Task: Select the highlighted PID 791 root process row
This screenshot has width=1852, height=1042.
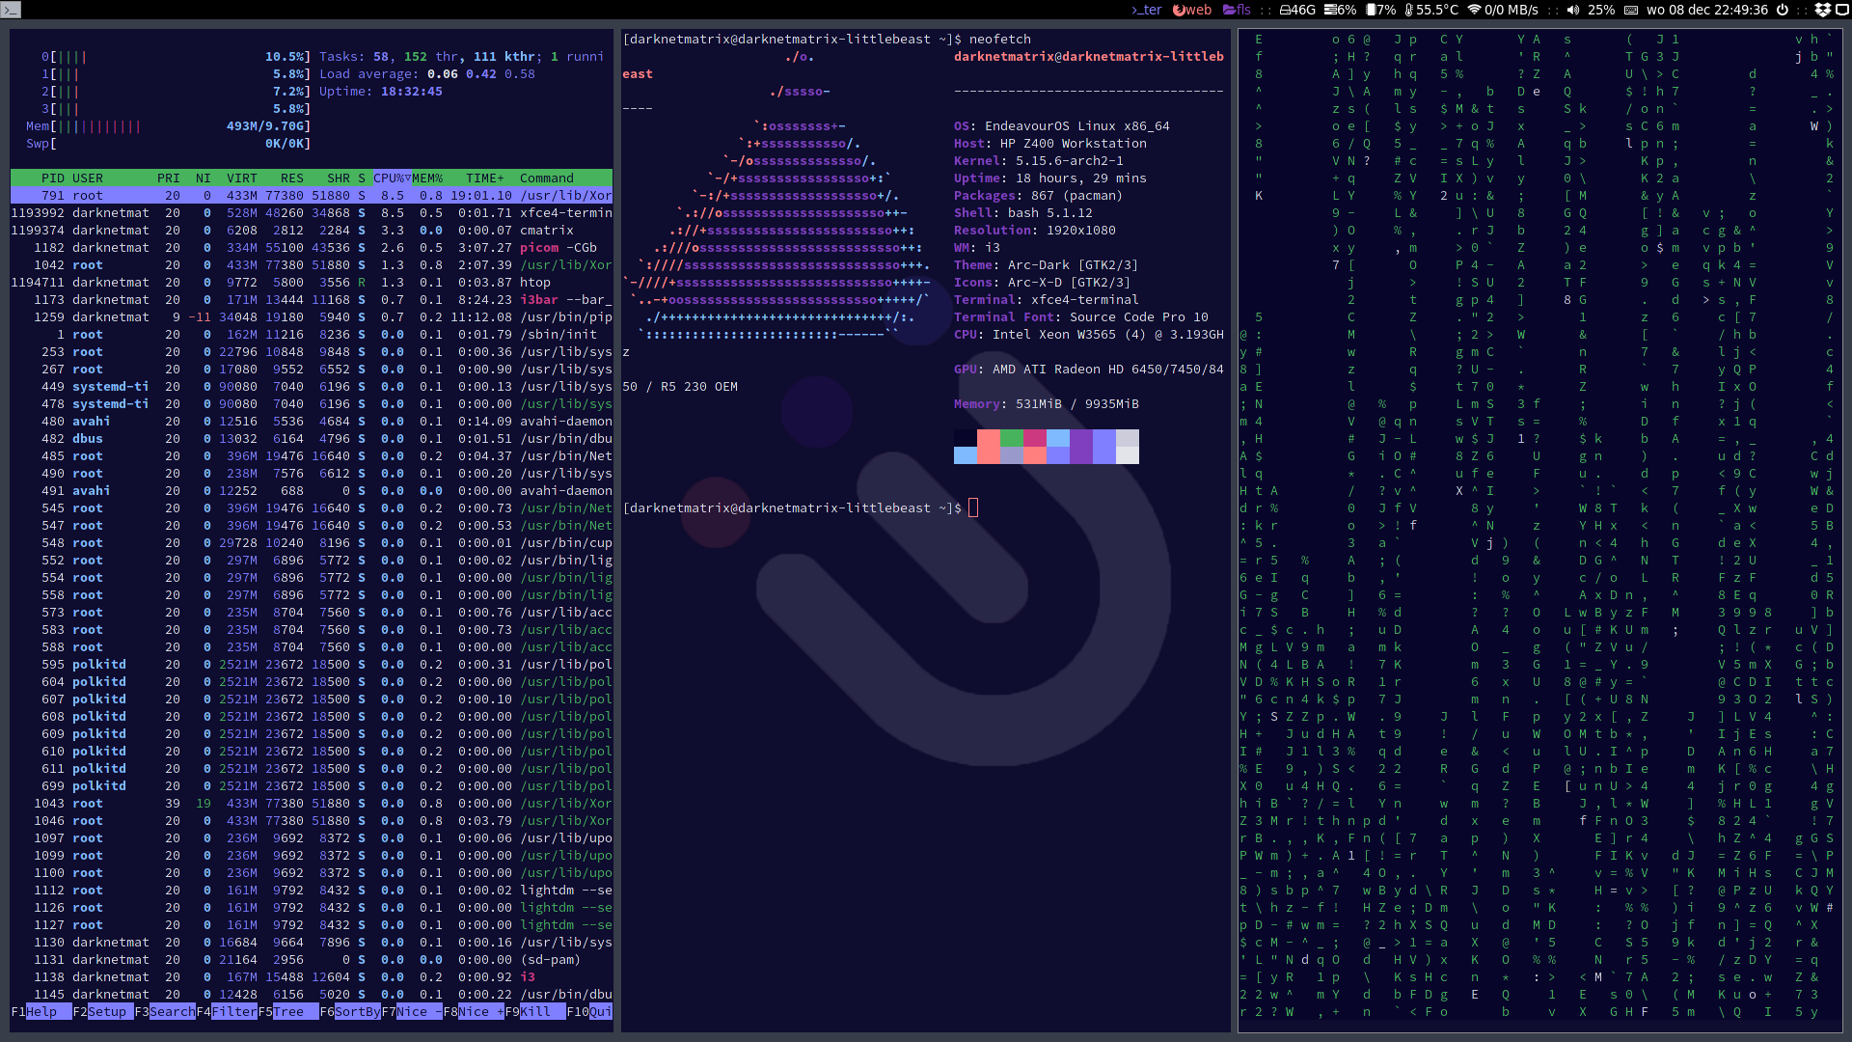Action: pyautogui.click(x=312, y=196)
